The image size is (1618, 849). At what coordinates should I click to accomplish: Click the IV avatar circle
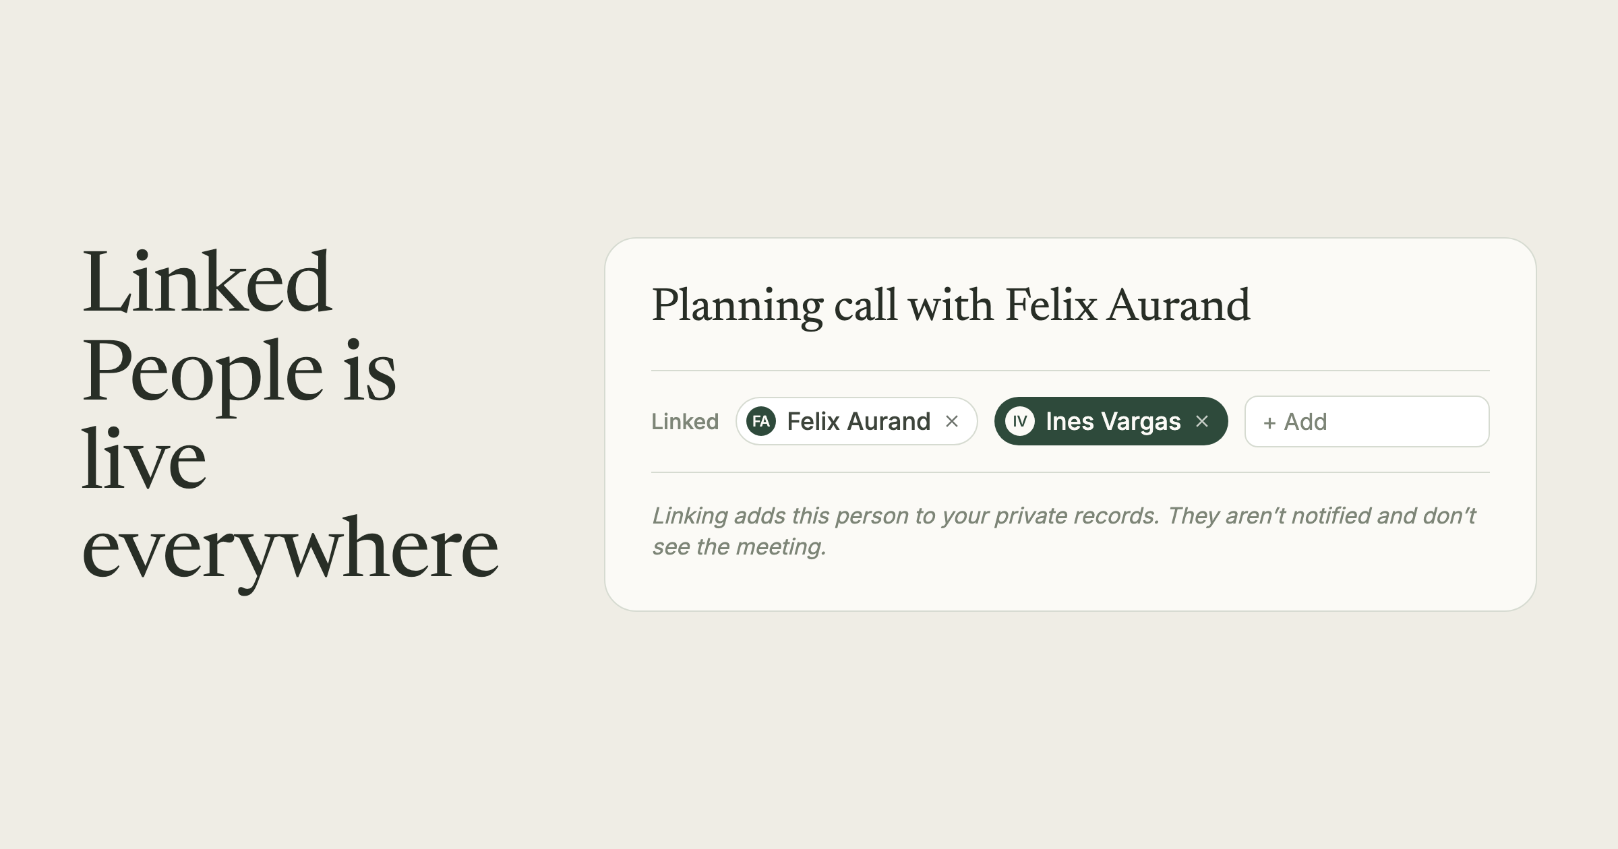pyautogui.click(x=1020, y=421)
